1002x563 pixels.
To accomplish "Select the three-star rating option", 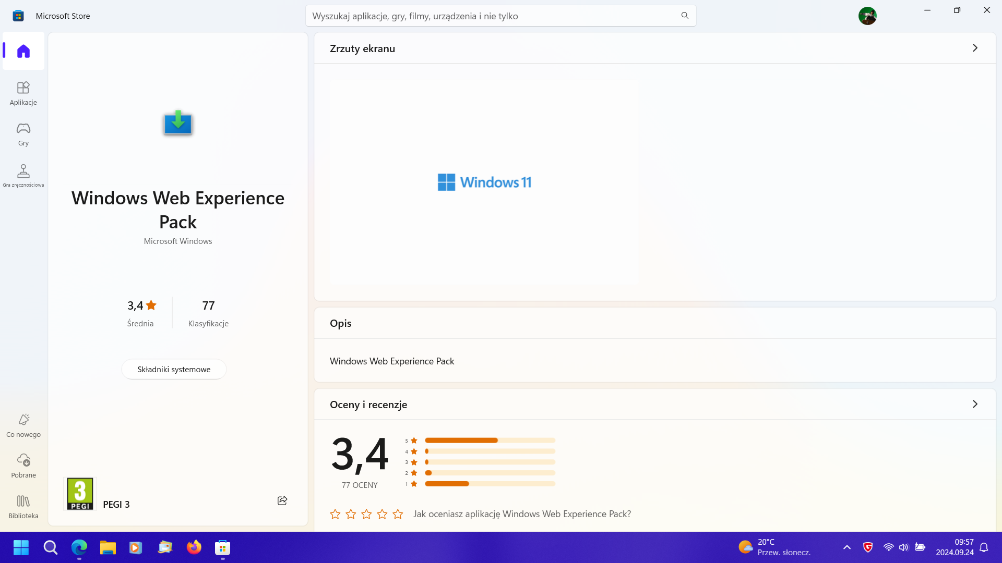I will [366, 514].
